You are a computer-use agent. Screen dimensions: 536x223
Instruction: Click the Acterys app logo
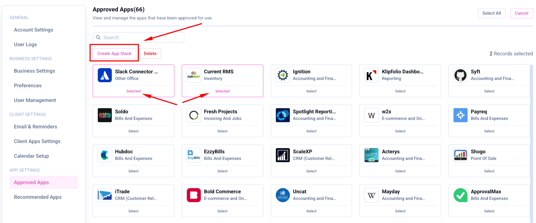tap(371, 155)
